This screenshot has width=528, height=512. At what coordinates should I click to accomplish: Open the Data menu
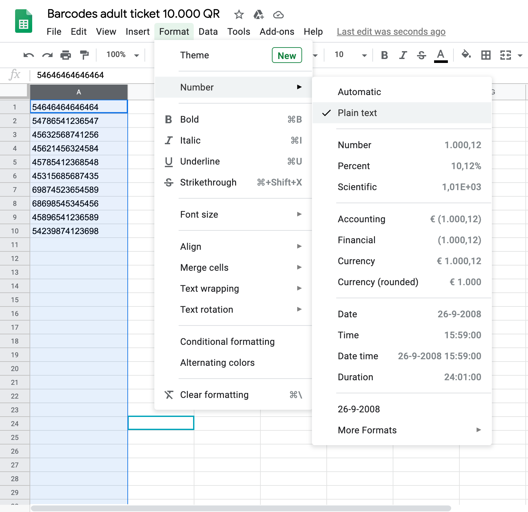208,31
